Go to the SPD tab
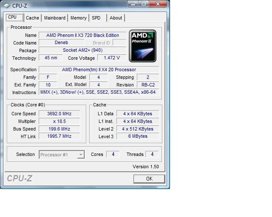 (96, 18)
